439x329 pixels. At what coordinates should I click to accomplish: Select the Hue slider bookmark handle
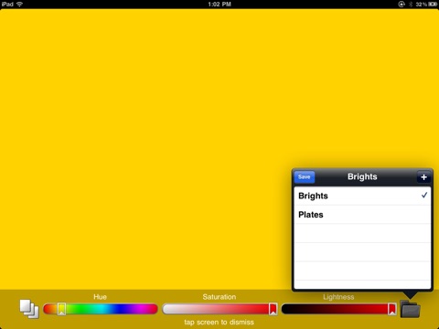tap(61, 309)
